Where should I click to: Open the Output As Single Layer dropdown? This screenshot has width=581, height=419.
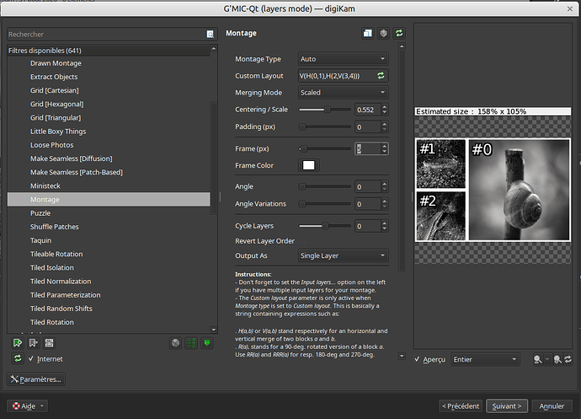343,255
